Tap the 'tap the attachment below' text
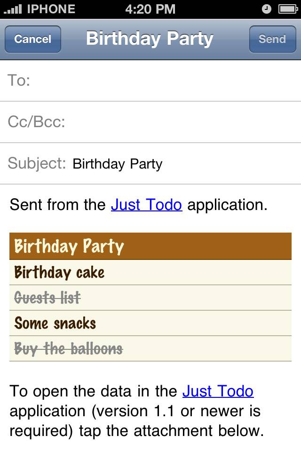The width and height of the screenshot is (301, 452). click(171, 431)
